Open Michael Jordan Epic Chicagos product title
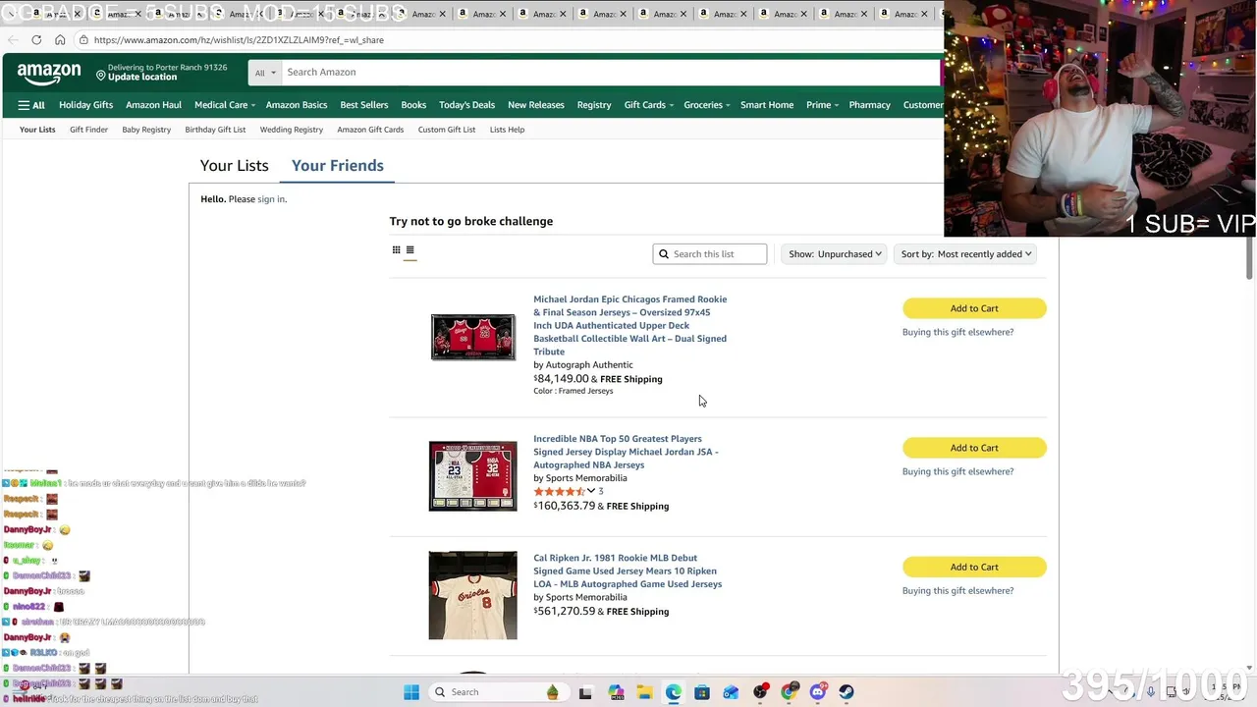The height and width of the screenshot is (707, 1257). (630, 325)
